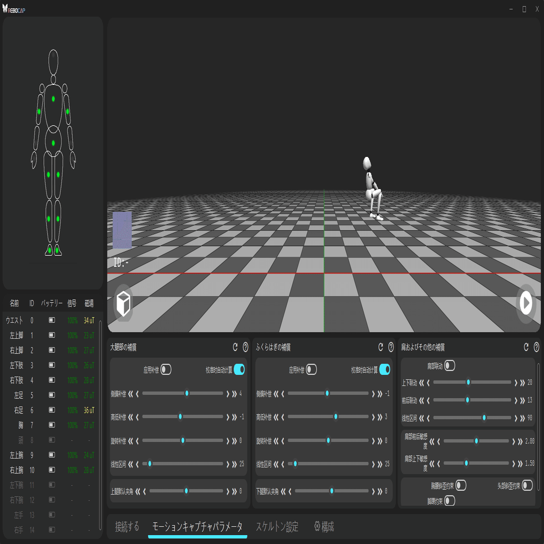Click the 36 uT magnetic value for 右足

[x=89, y=410]
